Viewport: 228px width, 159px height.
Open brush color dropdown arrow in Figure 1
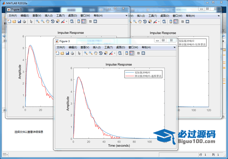pos(67,21)
